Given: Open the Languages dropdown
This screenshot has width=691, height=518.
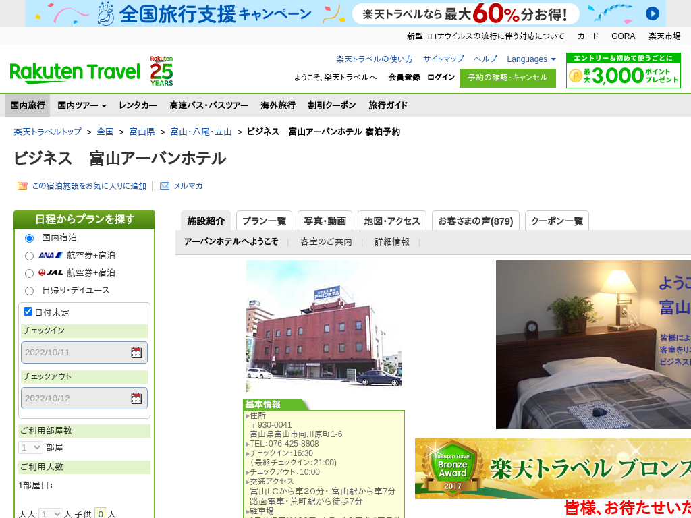Looking at the screenshot, I should coord(531,59).
